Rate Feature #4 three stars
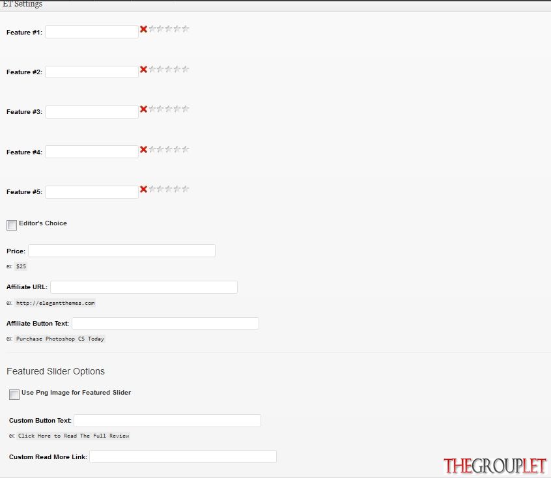The height and width of the screenshot is (478, 551). pos(169,149)
